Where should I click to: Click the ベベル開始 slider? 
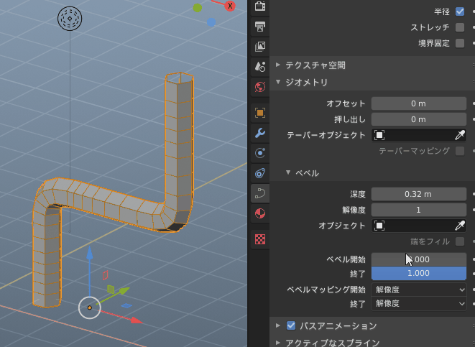tap(419, 259)
